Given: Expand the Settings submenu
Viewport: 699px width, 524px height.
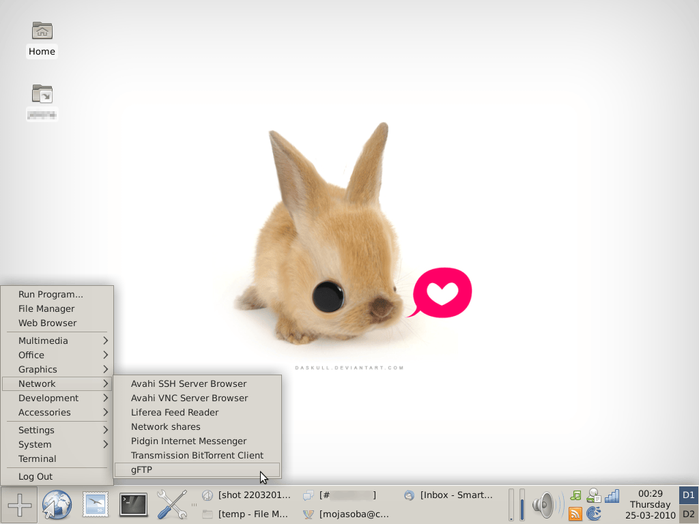Looking at the screenshot, I should 38,430.
